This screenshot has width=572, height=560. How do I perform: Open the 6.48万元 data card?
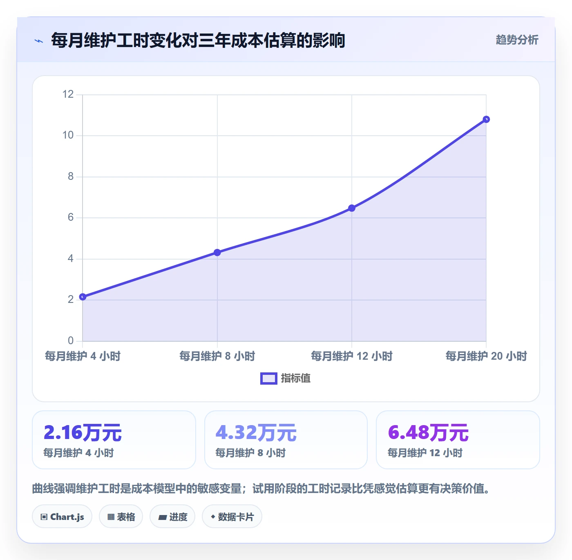coord(458,440)
